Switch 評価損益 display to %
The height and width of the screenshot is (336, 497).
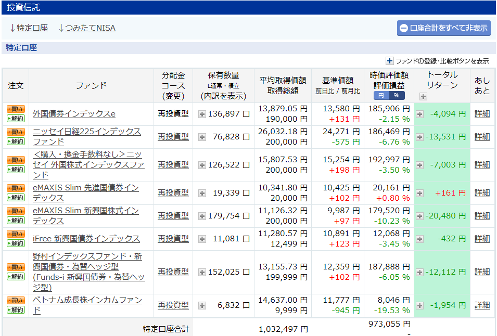pos(397,95)
